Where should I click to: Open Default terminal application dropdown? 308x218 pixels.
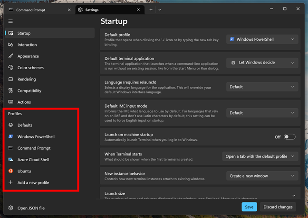262,63
